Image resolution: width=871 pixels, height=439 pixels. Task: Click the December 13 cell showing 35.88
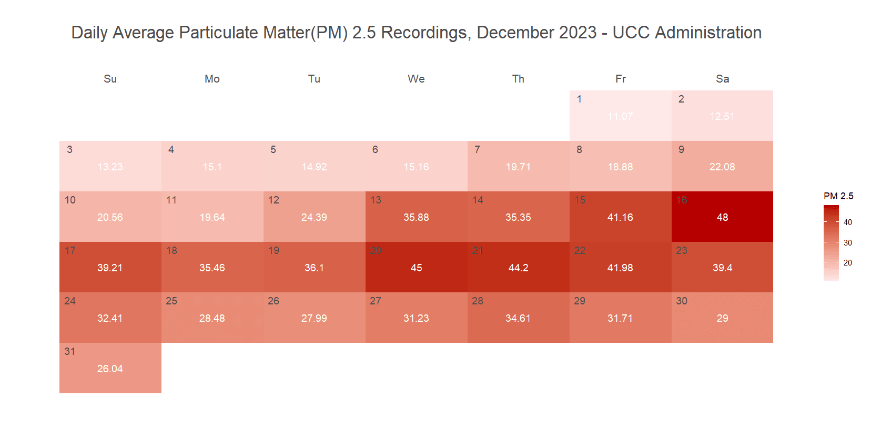tap(416, 217)
